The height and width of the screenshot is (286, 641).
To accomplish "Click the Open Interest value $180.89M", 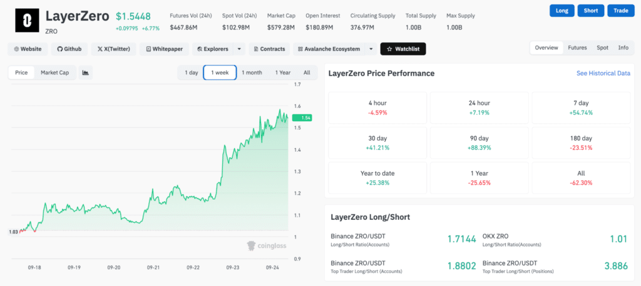I will (x=319, y=27).
